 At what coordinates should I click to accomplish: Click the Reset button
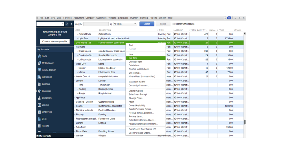point(163,24)
